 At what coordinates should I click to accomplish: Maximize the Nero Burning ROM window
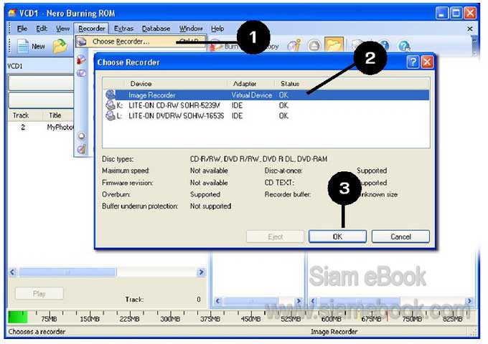click(456, 13)
